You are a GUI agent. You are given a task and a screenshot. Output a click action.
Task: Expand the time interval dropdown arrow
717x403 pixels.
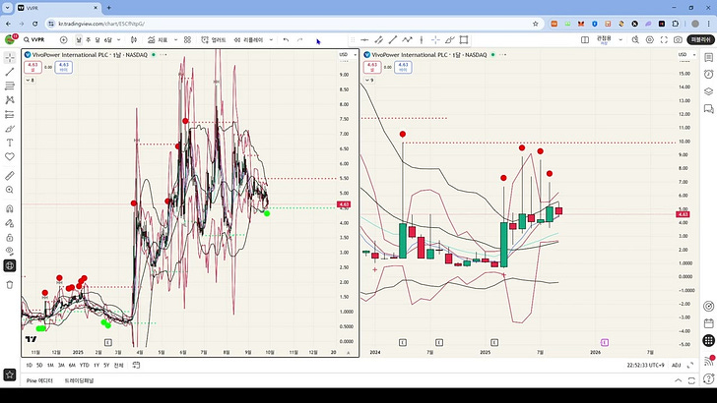pos(119,39)
